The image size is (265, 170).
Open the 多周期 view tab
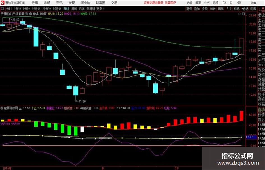pyautogui.click(x=91, y=9)
